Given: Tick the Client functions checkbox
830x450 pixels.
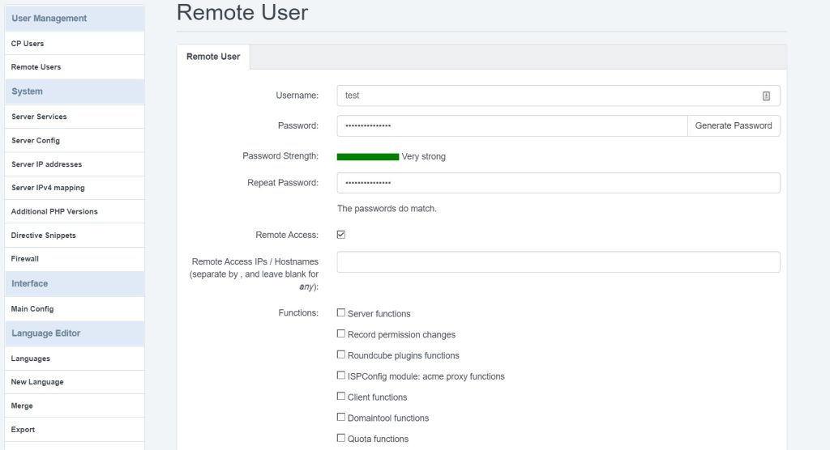Looking at the screenshot, I should [x=341, y=397].
